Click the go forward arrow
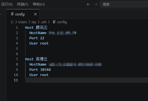Image resolution: width=148 pixels, height=101 pixels. pyautogui.click(x=96, y=4)
